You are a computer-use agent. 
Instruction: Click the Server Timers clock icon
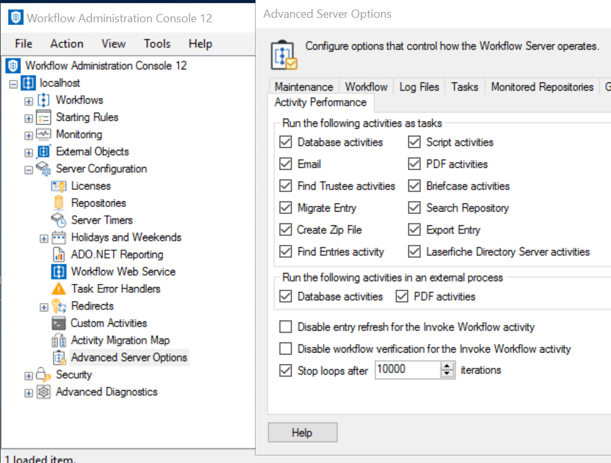(x=59, y=220)
